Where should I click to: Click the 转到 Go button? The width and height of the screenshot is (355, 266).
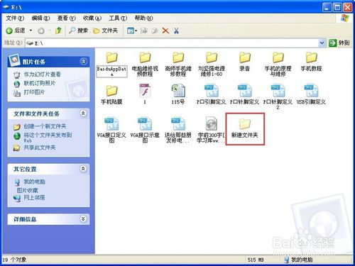pyautogui.click(x=339, y=43)
